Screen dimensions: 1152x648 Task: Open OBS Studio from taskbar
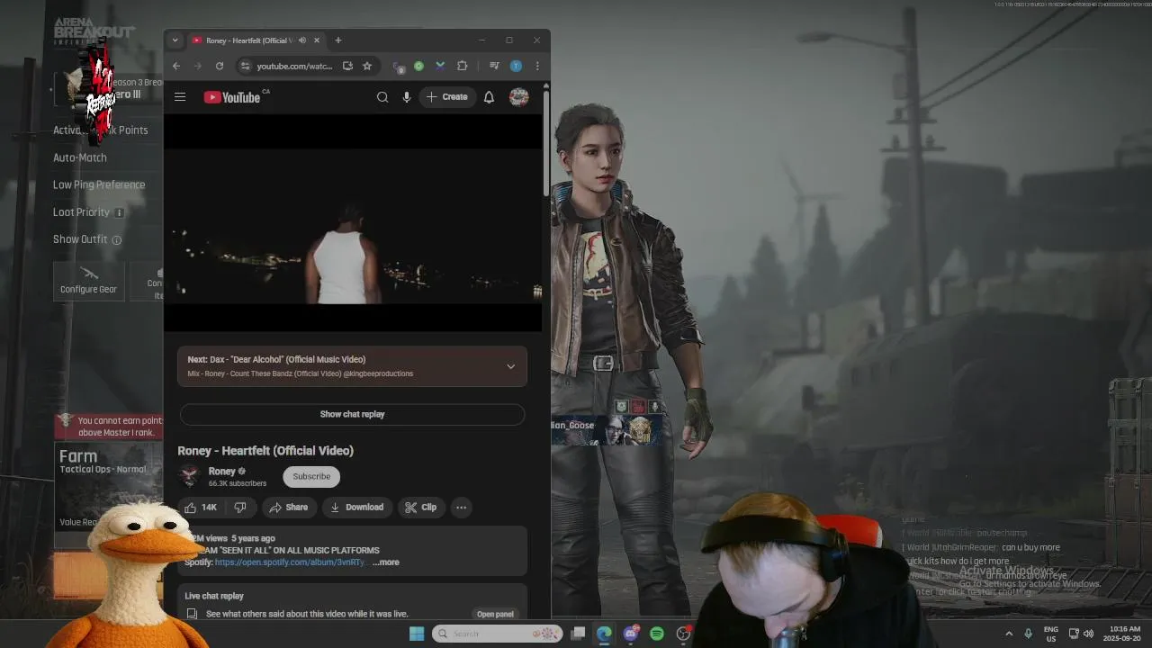click(x=683, y=634)
